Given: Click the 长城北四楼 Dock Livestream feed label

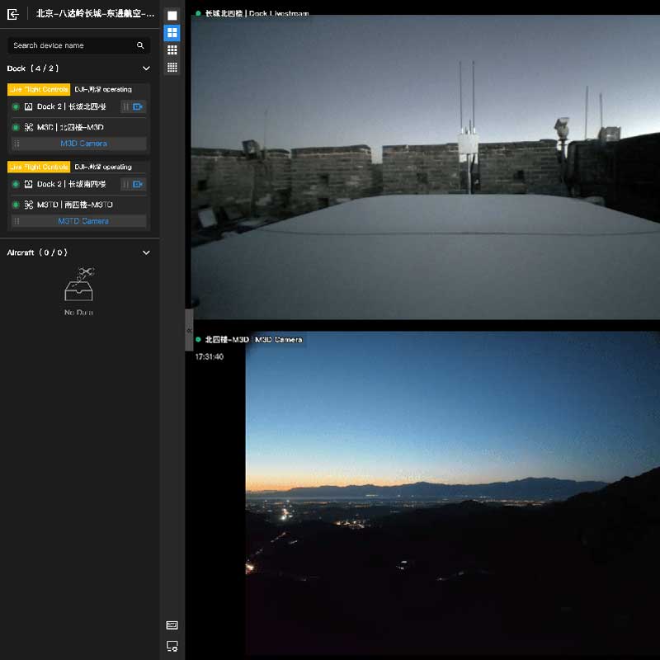Looking at the screenshot, I should (257, 13).
